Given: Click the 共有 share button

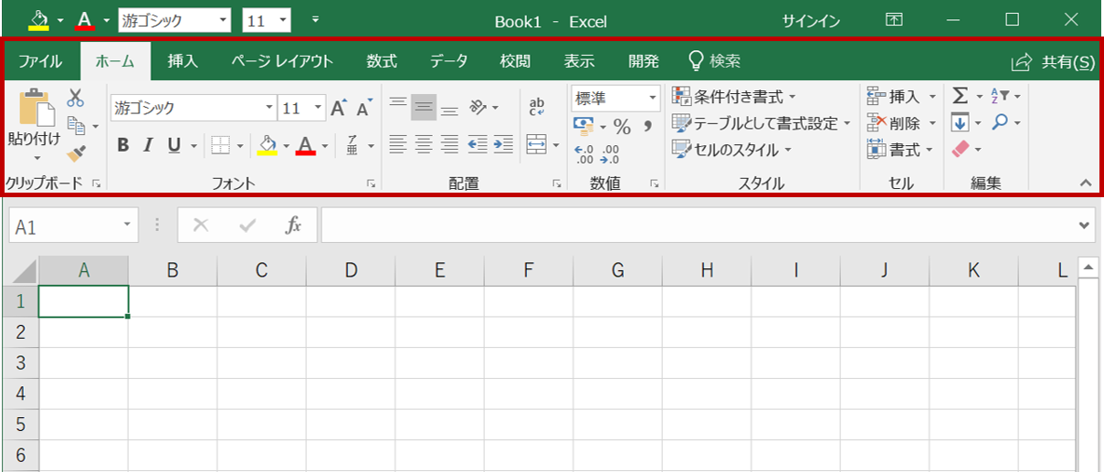Looking at the screenshot, I should coord(1053,62).
